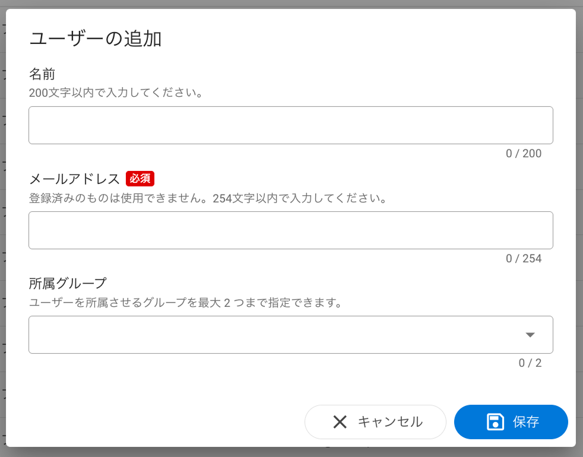The height and width of the screenshot is (457, 583).
Task: Click the floppy disk save icon
Action: (x=495, y=422)
